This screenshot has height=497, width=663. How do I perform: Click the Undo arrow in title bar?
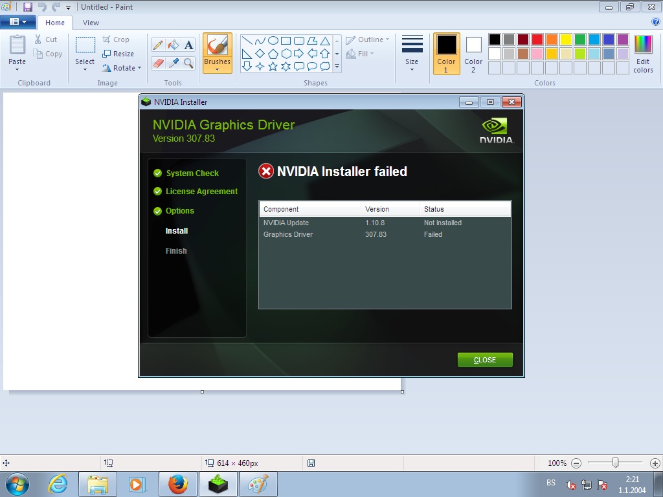pos(42,6)
